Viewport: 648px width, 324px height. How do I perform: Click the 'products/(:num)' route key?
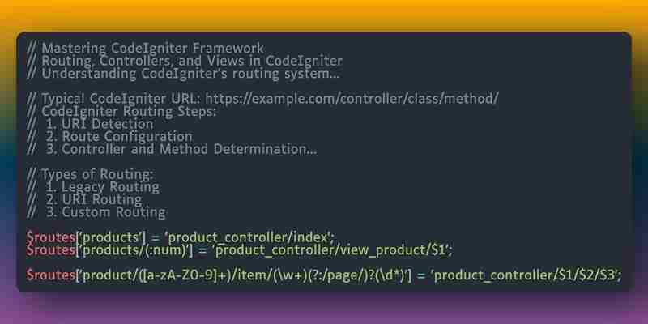coord(135,250)
